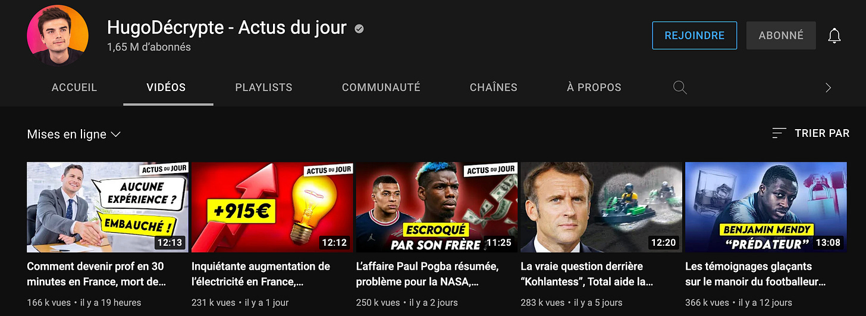Click the verified checkmark badge
This screenshot has width=866, height=316.
coord(359,28)
